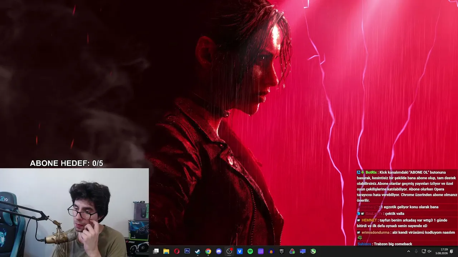
Task: Switch to Google Chrome on the taskbar
Action: click(208, 251)
